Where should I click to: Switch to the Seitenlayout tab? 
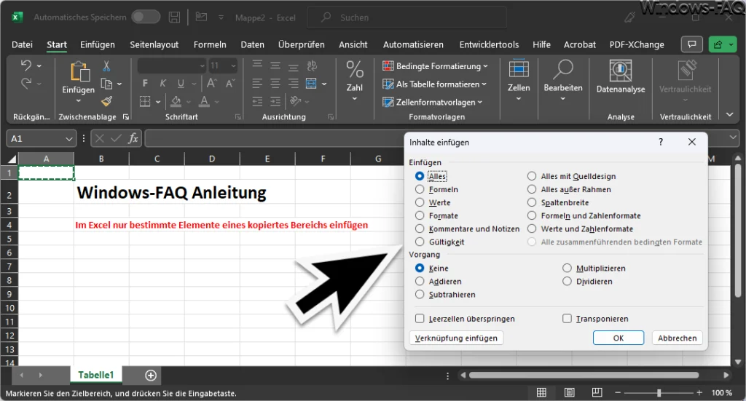click(154, 44)
